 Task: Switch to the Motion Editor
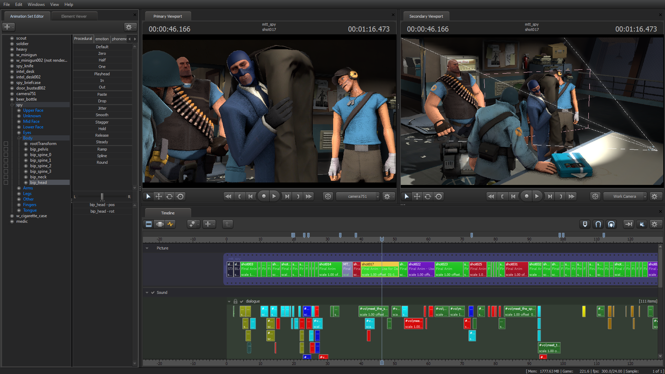(159, 224)
